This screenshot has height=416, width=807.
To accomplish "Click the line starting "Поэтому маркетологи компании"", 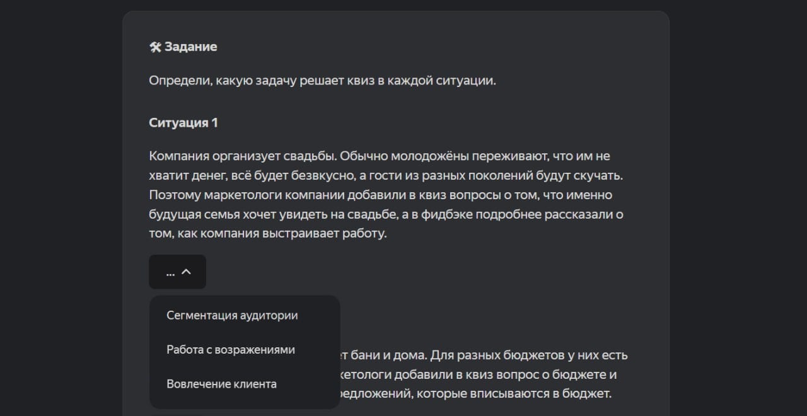I will click(x=380, y=195).
